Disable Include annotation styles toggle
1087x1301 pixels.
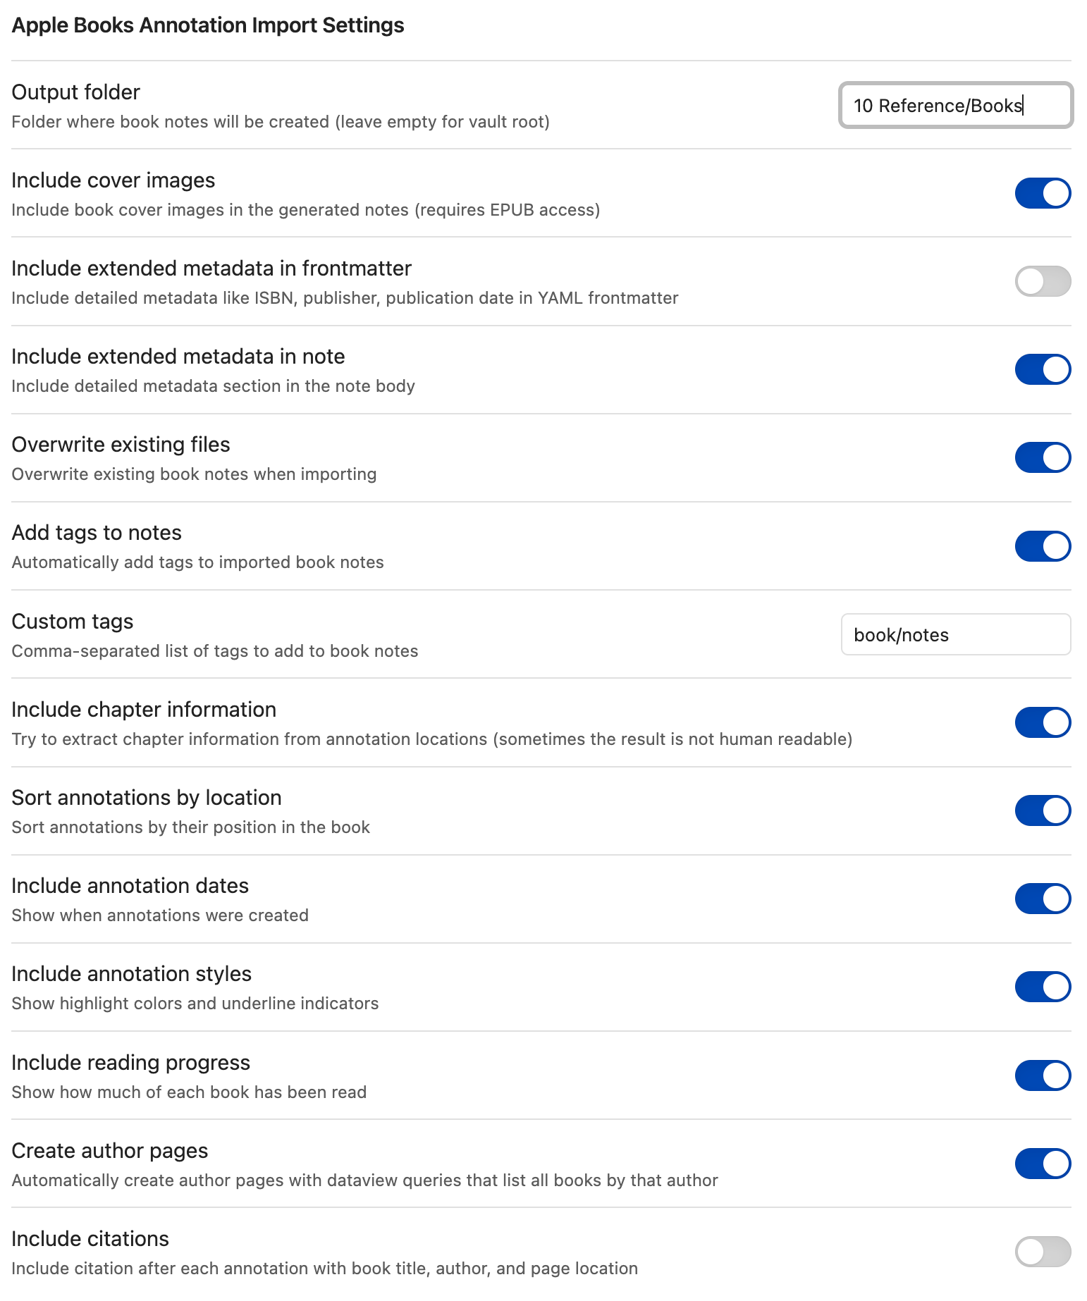1043,987
